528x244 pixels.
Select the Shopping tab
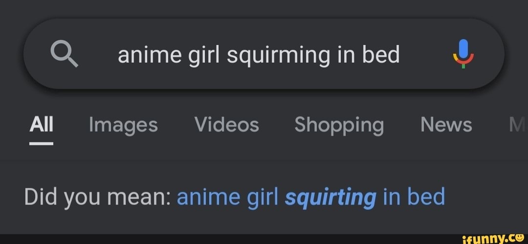click(x=339, y=125)
